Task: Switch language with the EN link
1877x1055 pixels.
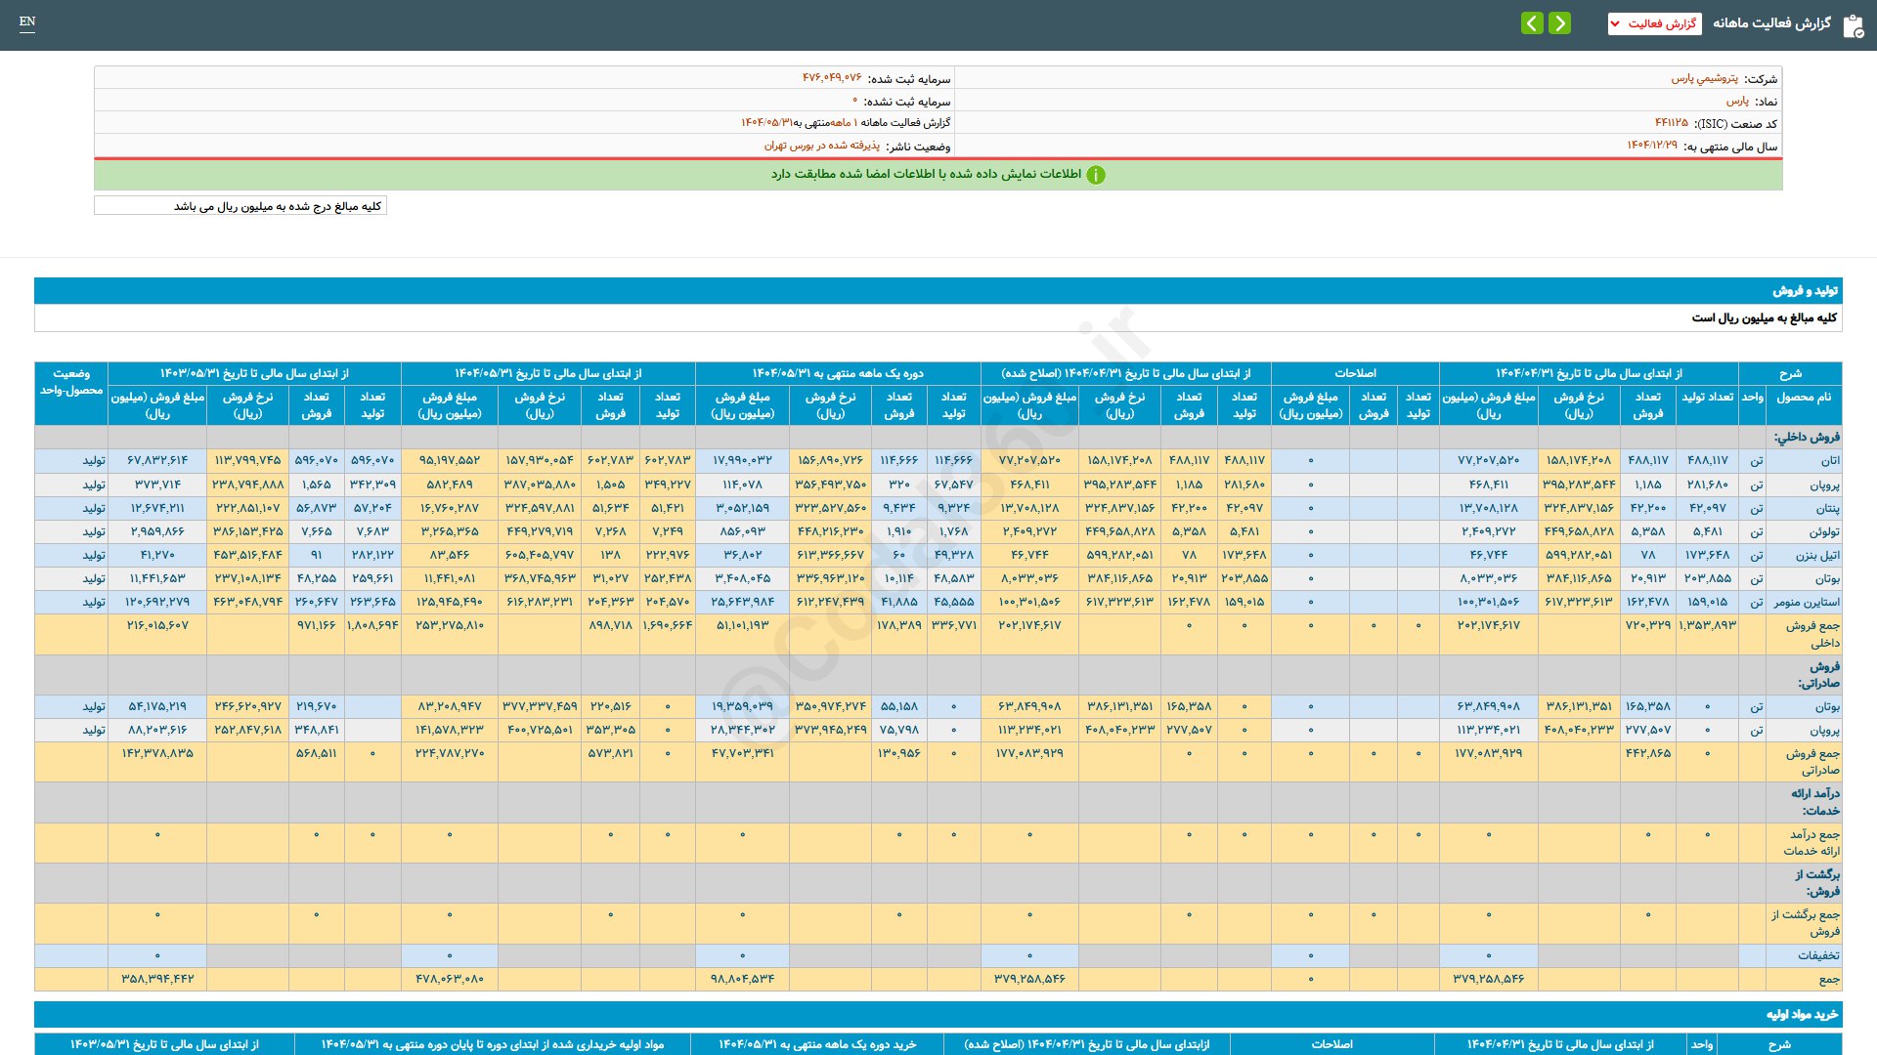Action: point(27,21)
